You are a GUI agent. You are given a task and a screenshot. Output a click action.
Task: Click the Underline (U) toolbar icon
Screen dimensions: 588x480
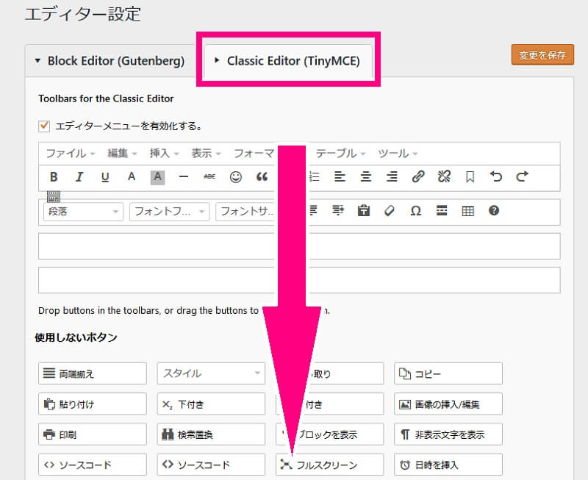pyautogui.click(x=105, y=177)
